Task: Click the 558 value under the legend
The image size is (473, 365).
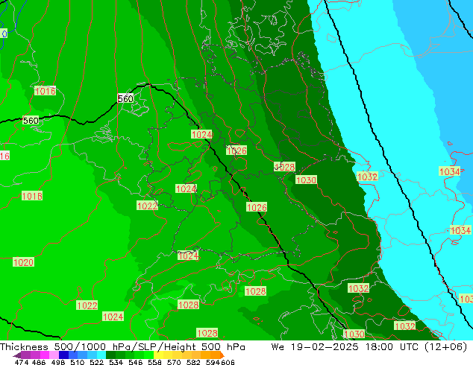Action: point(154,362)
